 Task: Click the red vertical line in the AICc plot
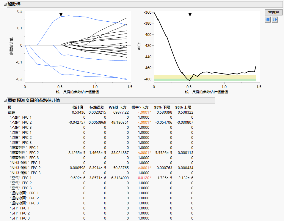[191, 44]
